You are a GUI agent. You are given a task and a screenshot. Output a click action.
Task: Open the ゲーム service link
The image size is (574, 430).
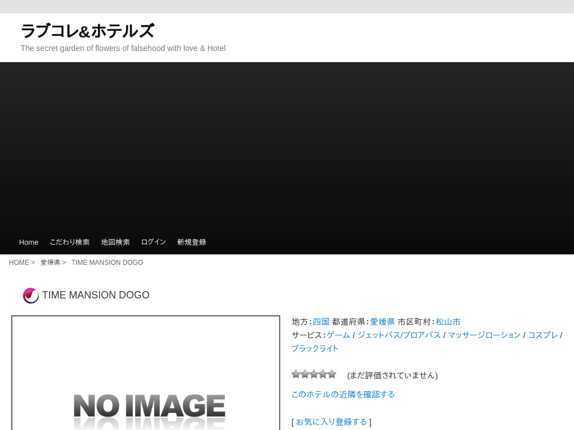coord(338,335)
